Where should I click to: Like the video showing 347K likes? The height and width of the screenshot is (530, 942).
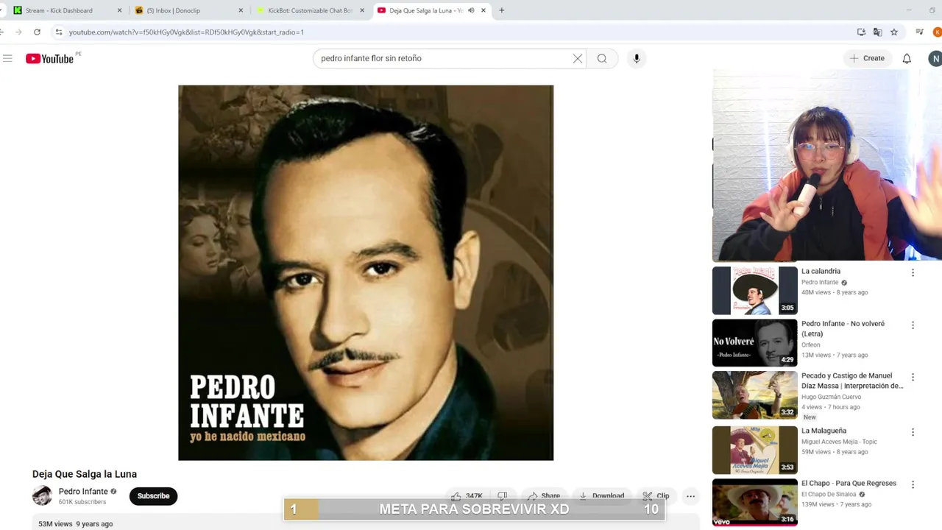[467, 496]
